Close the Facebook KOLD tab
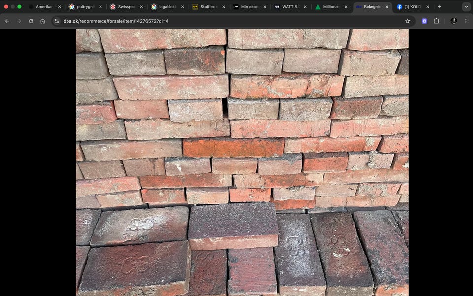 pyautogui.click(x=428, y=7)
